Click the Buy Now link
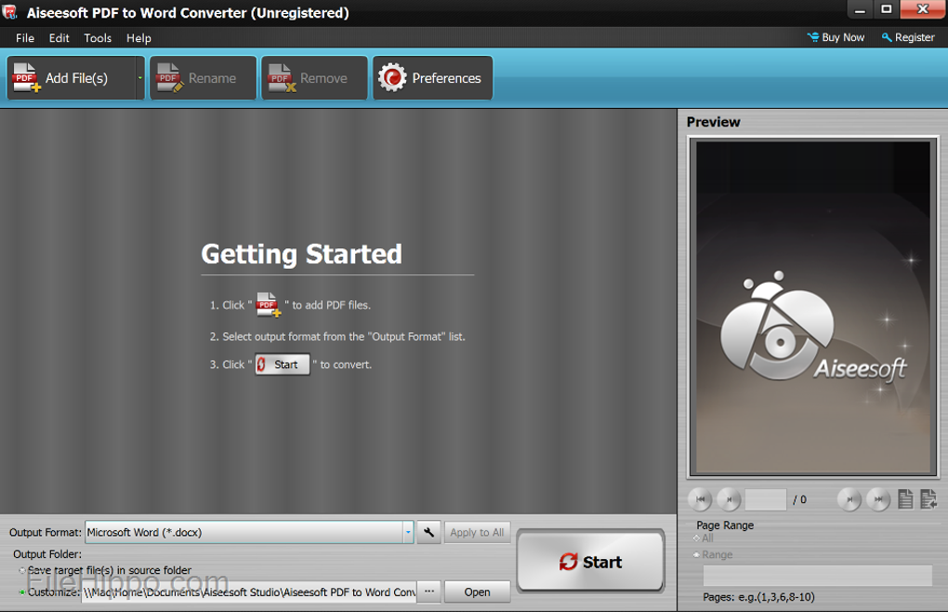The width and height of the screenshot is (948, 612). click(836, 37)
